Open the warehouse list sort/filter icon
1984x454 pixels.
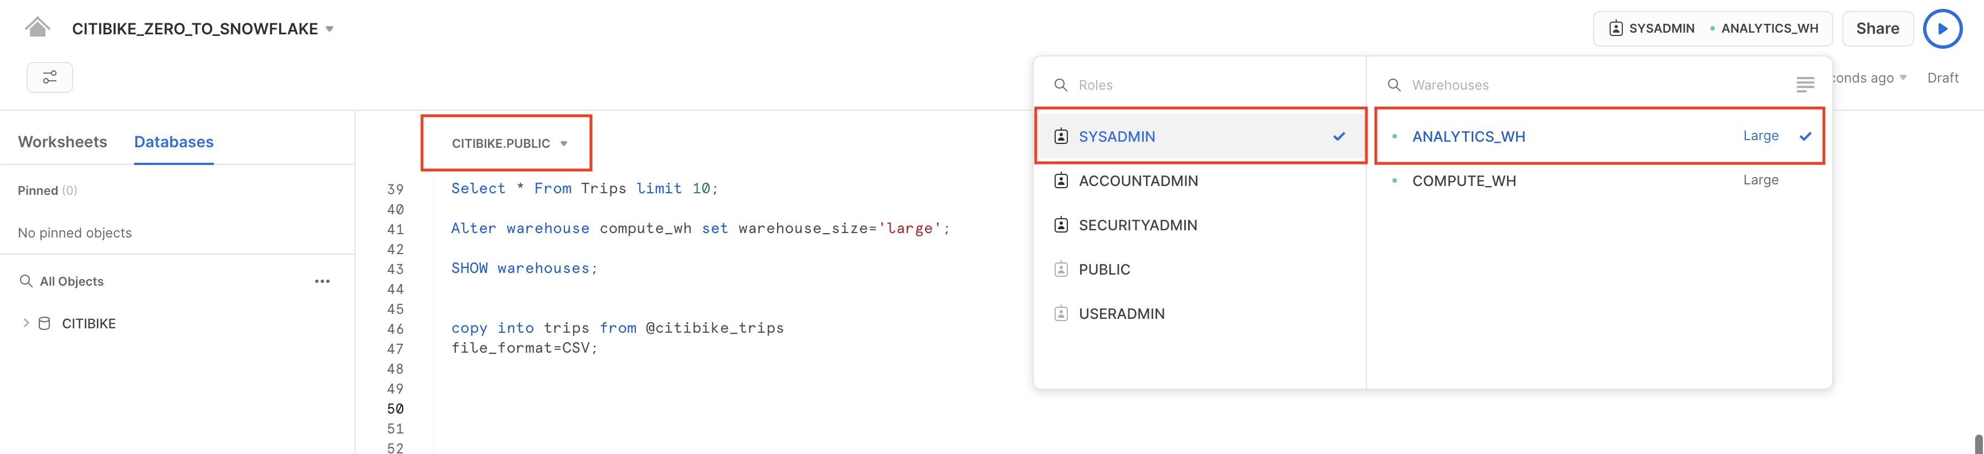1805,85
